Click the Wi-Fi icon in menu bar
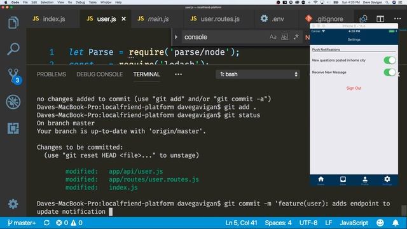The image size is (407, 229). [x=315, y=3]
